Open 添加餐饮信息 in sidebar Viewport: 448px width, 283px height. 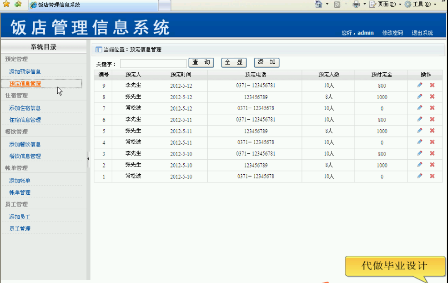(25, 144)
